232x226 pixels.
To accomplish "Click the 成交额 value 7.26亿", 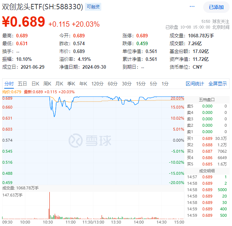I will 195,43.
